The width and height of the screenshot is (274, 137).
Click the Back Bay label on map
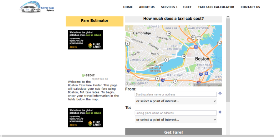tap(175, 75)
